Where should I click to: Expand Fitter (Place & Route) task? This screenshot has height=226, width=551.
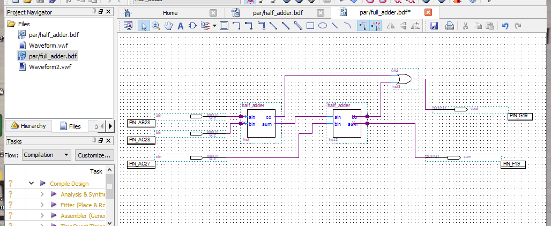click(x=42, y=205)
